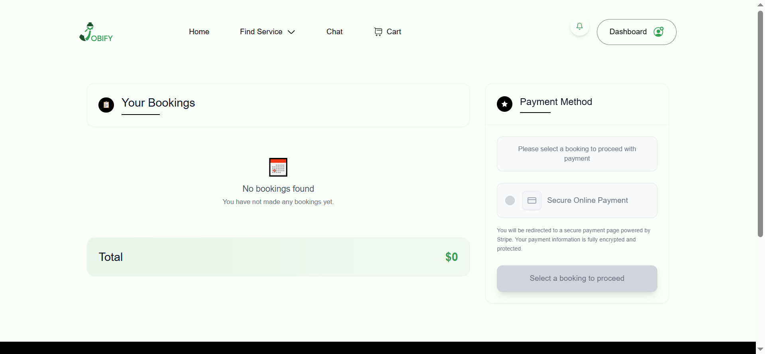Click the scrollbar up arrow
The width and height of the screenshot is (765, 354).
pos(760,5)
